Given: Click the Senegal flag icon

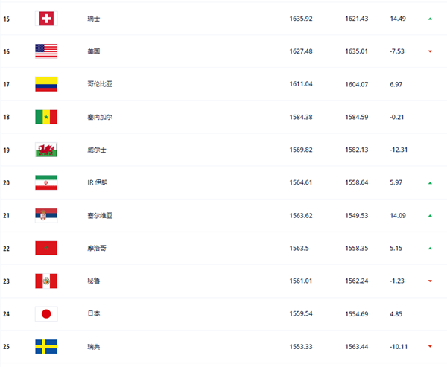Looking at the screenshot, I should pyautogui.click(x=46, y=117).
